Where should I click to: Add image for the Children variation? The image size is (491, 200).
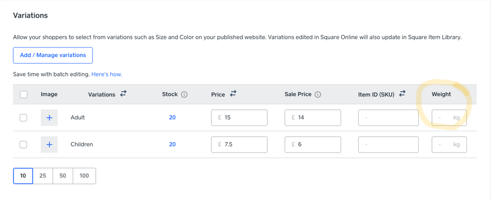pos(49,145)
